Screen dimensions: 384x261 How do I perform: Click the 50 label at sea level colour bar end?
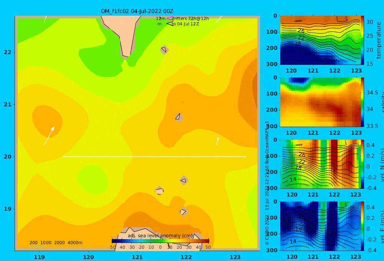(208, 247)
